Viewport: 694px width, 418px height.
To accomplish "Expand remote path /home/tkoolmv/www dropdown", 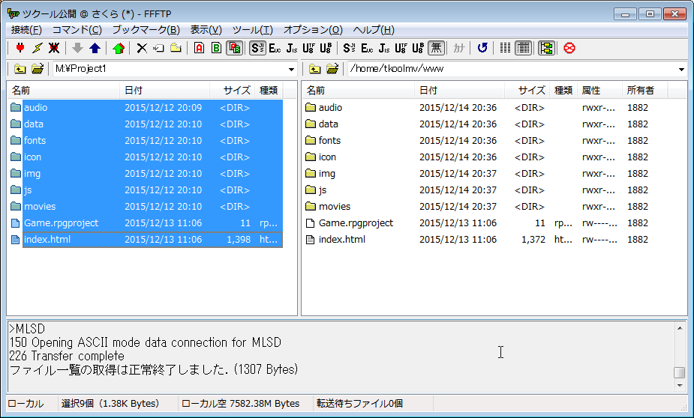I will 681,70.
